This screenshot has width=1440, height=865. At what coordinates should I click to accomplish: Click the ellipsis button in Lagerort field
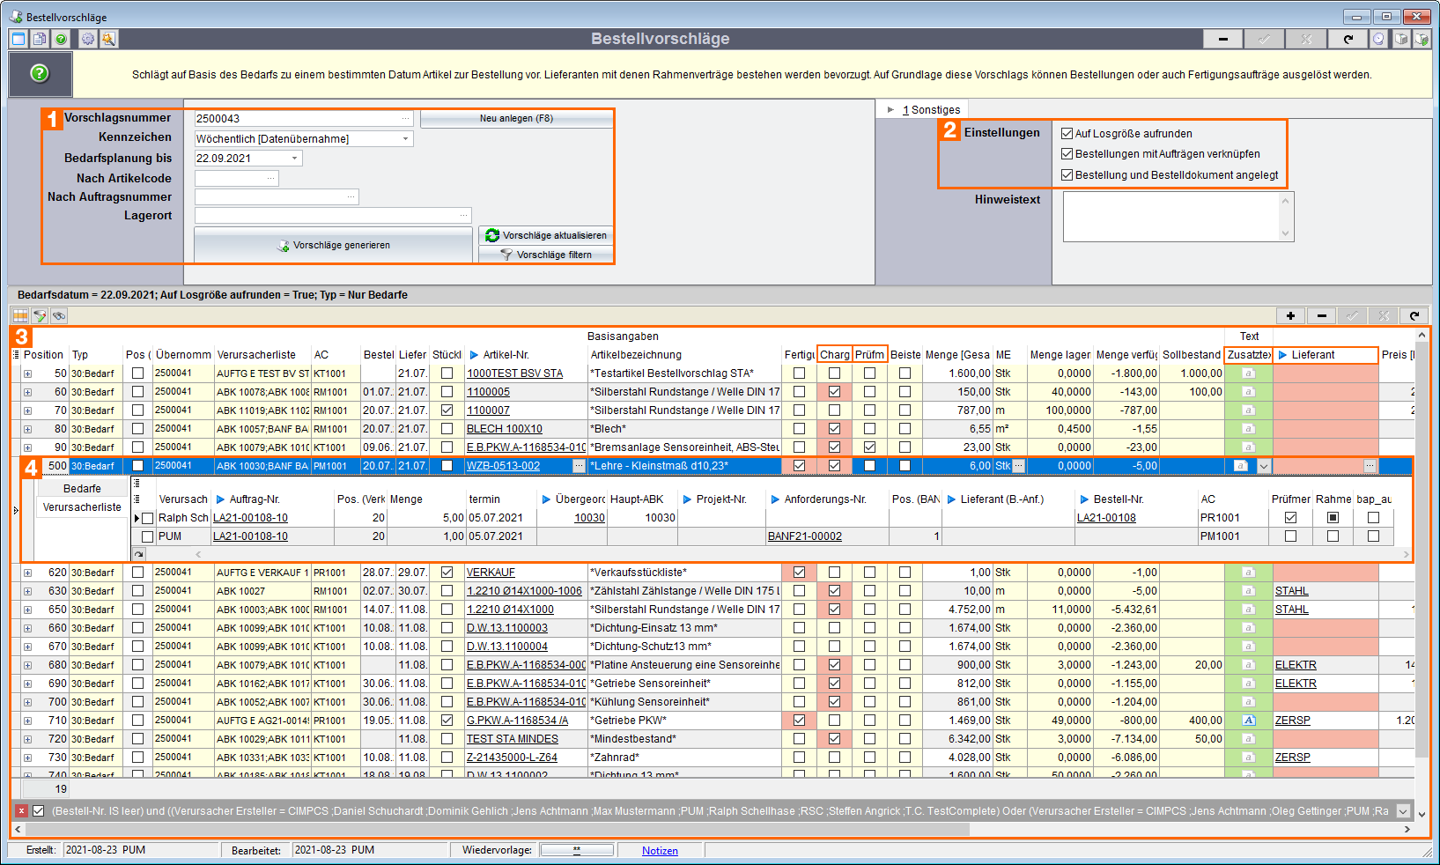[x=464, y=215]
